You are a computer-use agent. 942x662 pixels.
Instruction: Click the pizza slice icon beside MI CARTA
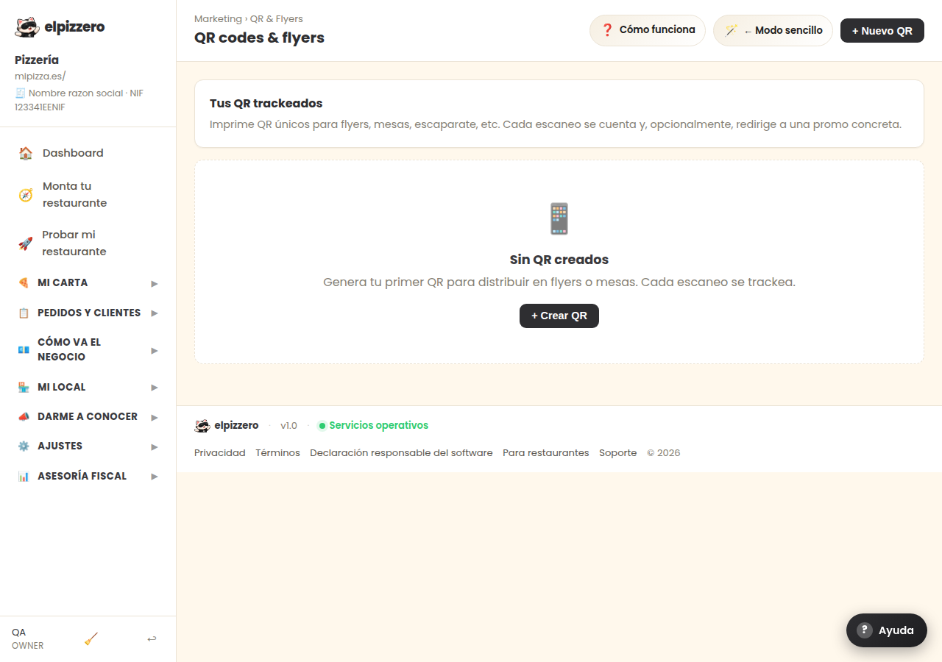24,282
